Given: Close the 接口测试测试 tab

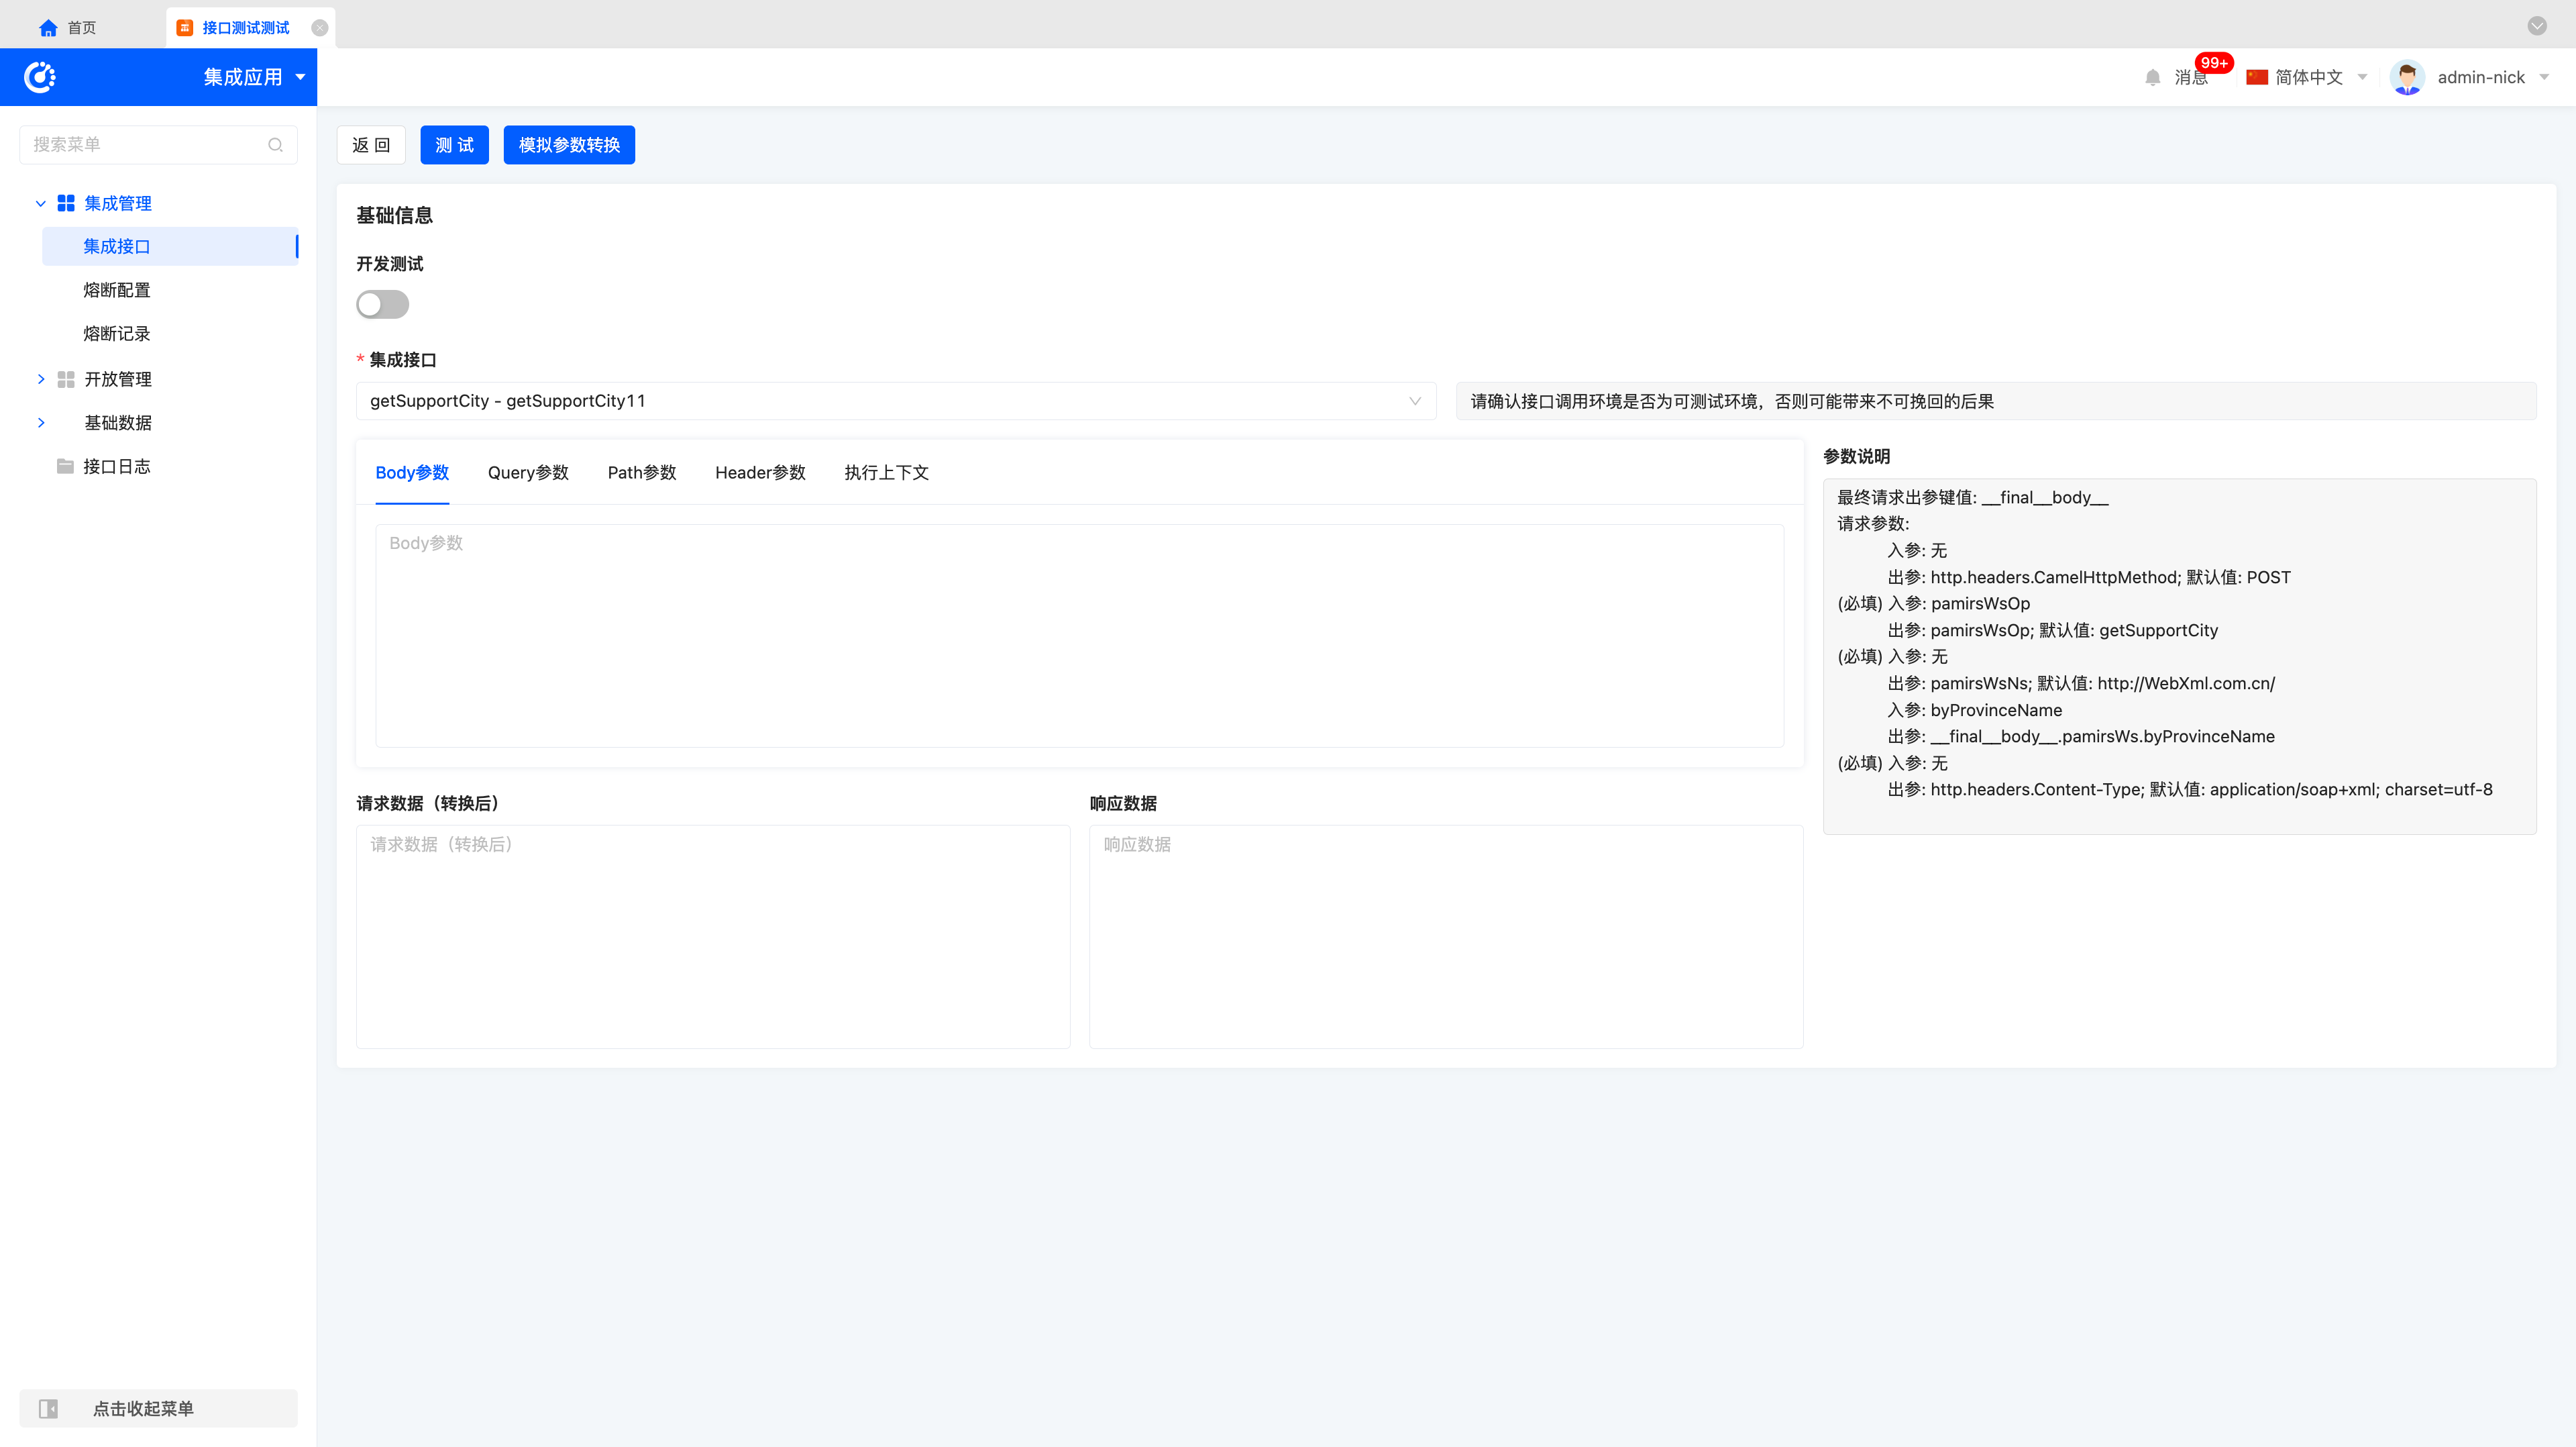Looking at the screenshot, I should coord(320,28).
